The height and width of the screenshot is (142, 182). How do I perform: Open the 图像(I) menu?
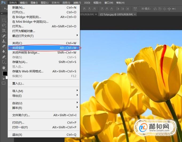tap(34, 3)
